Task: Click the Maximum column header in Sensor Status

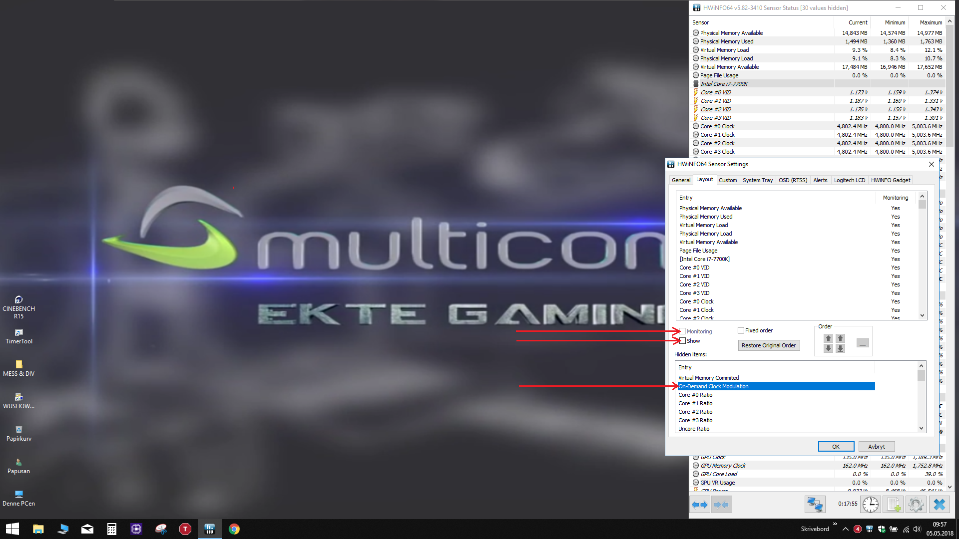Action: click(927, 22)
